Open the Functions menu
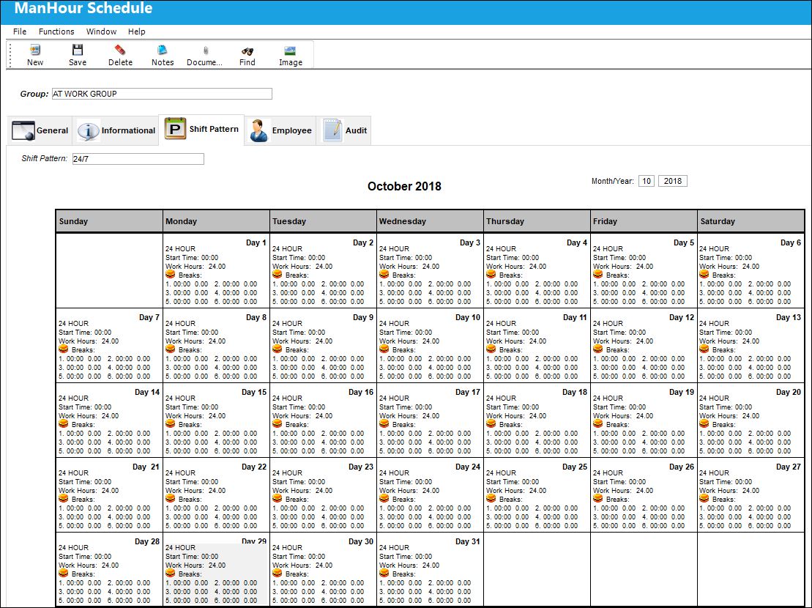This screenshot has height=608, width=812. (x=56, y=31)
